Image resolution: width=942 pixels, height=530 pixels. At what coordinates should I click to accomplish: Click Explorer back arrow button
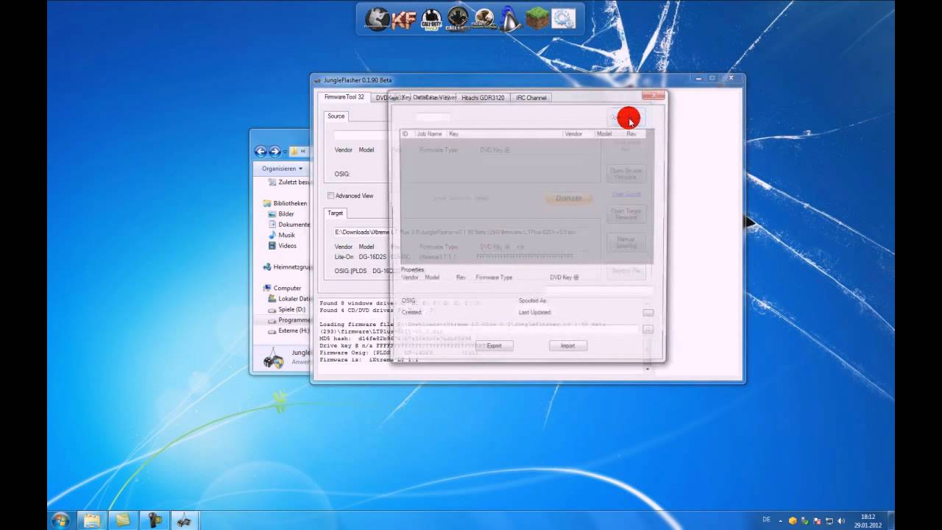(x=261, y=152)
